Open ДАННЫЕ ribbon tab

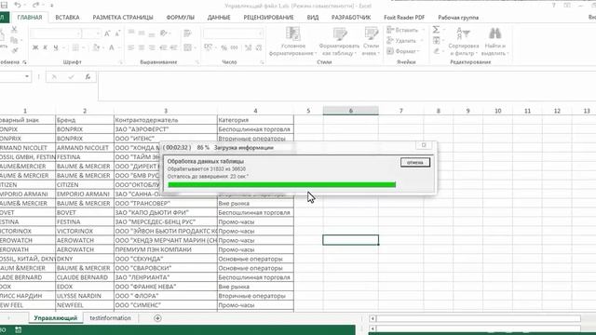(x=219, y=18)
